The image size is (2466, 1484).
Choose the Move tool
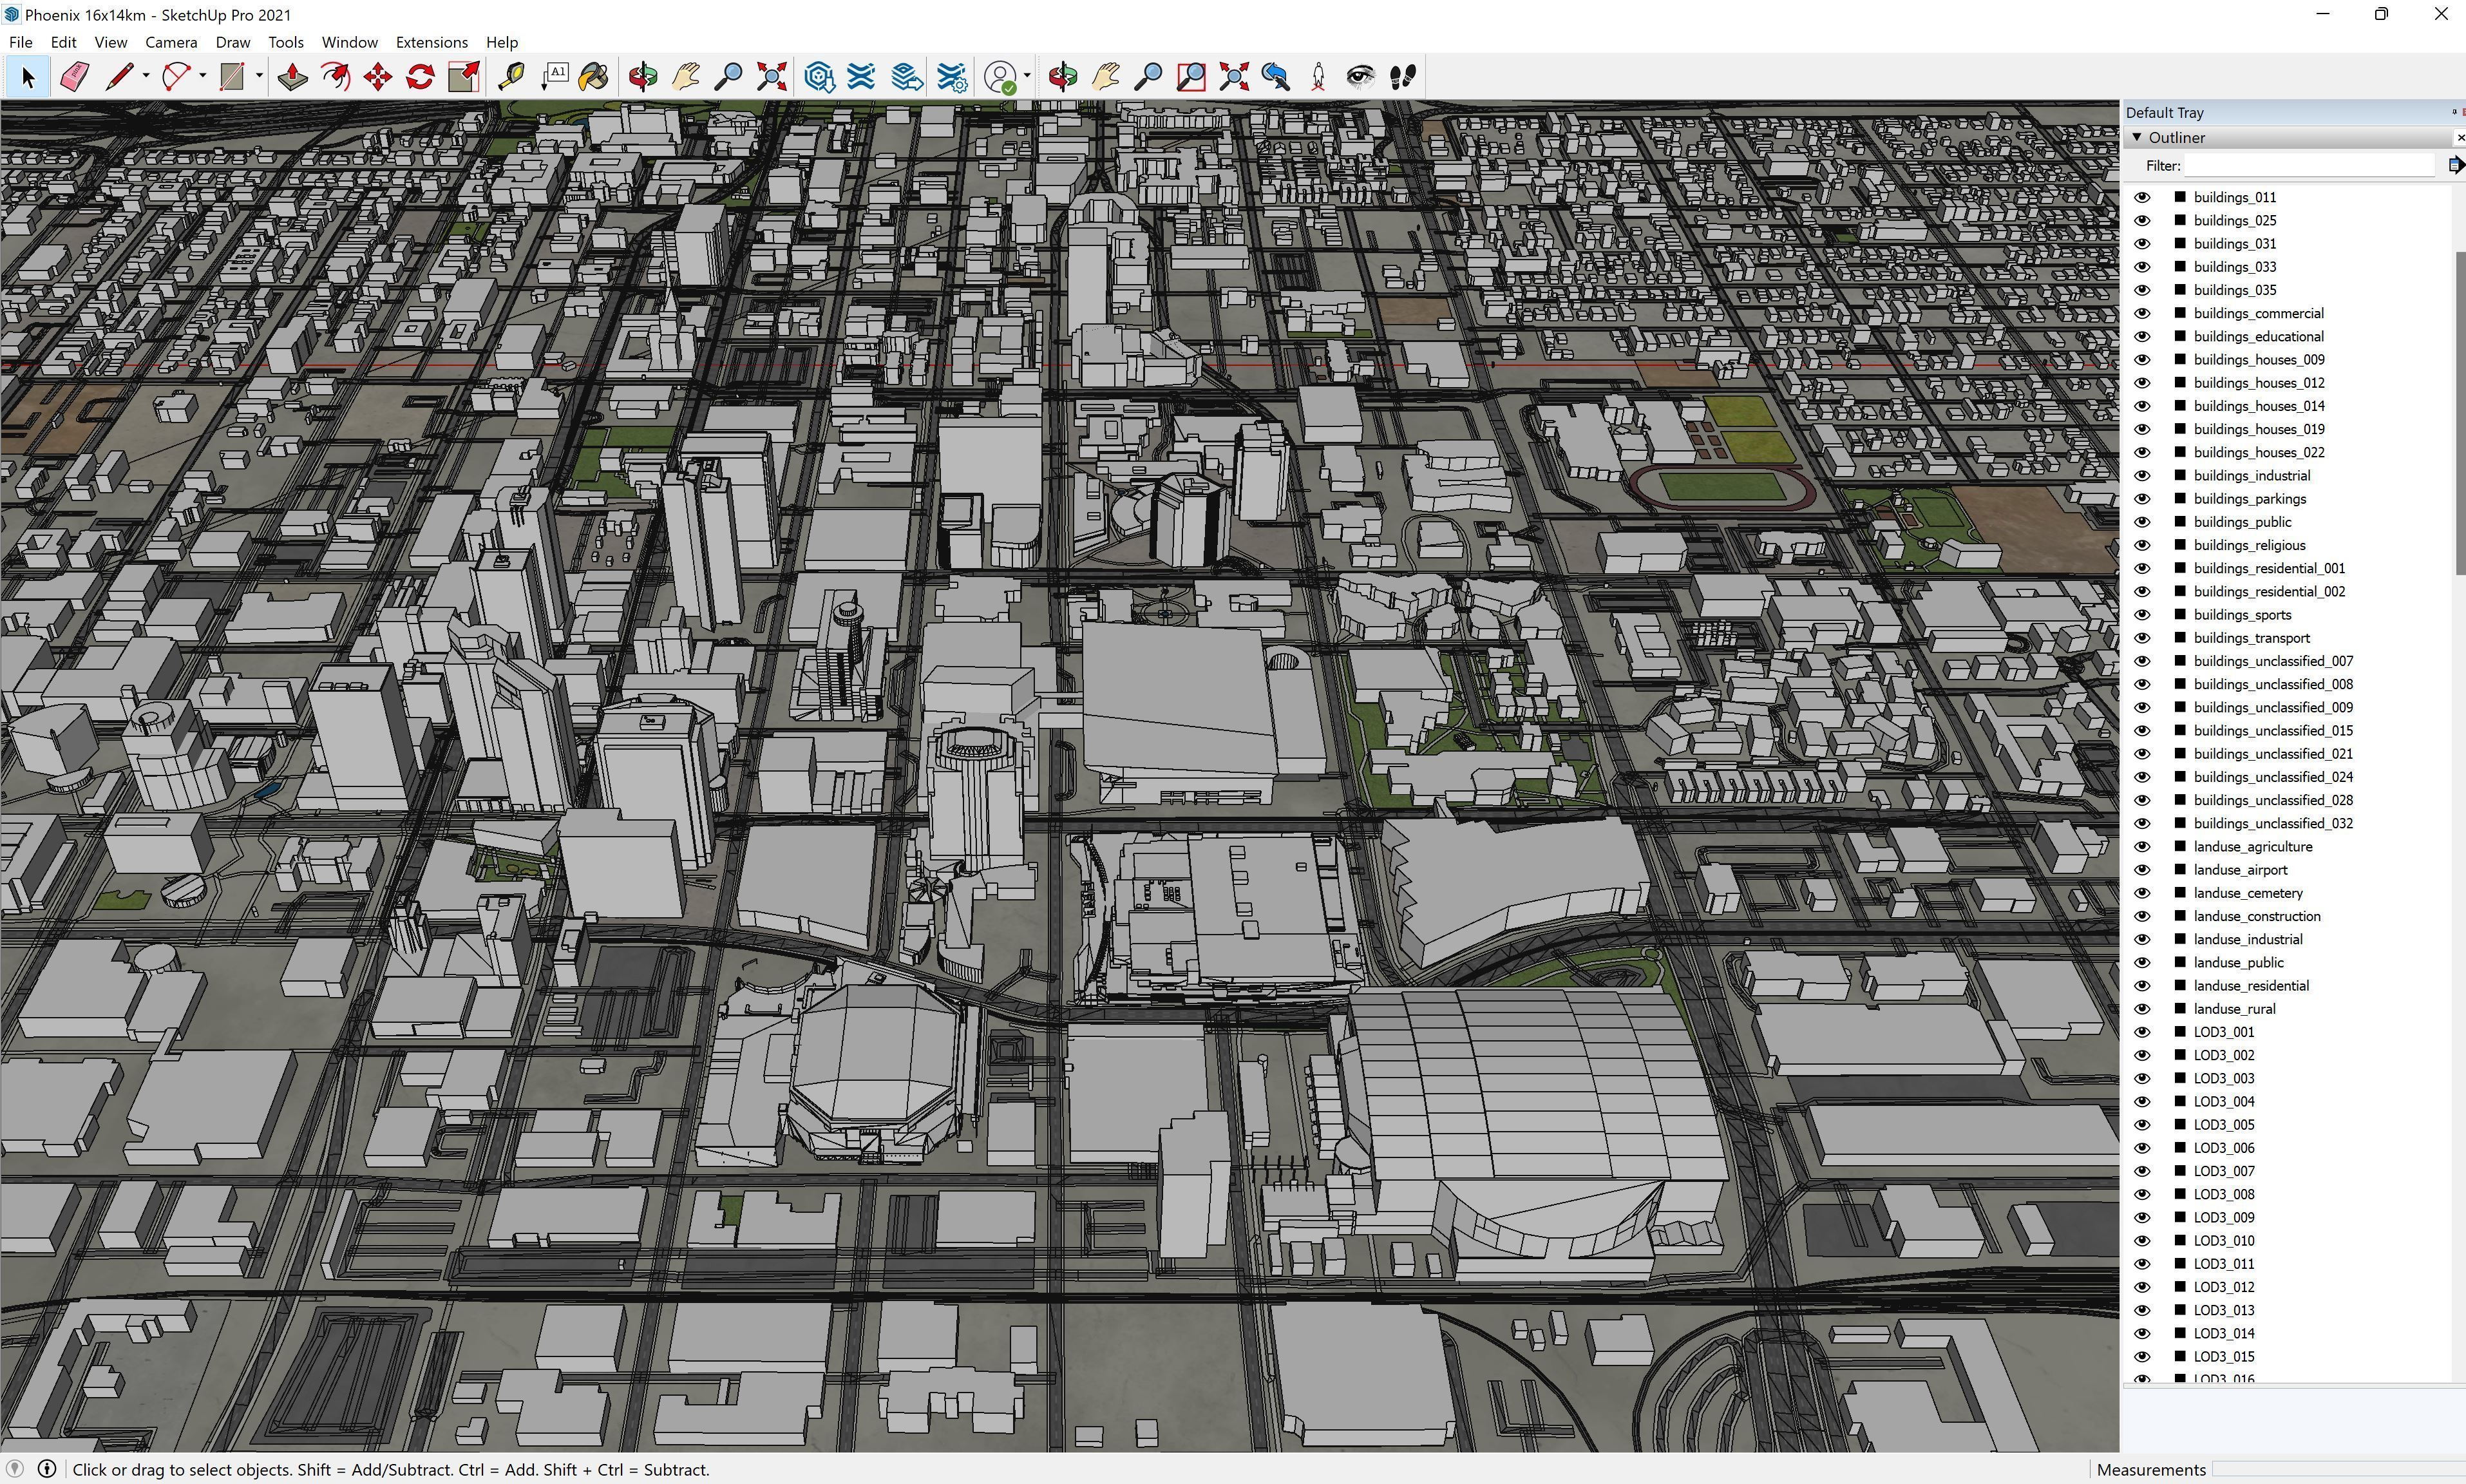(x=378, y=77)
